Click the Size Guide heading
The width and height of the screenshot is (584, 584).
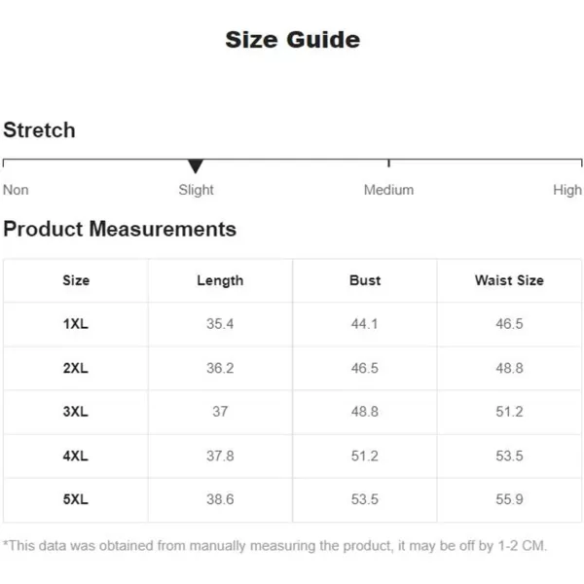pyautogui.click(x=292, y=40)
